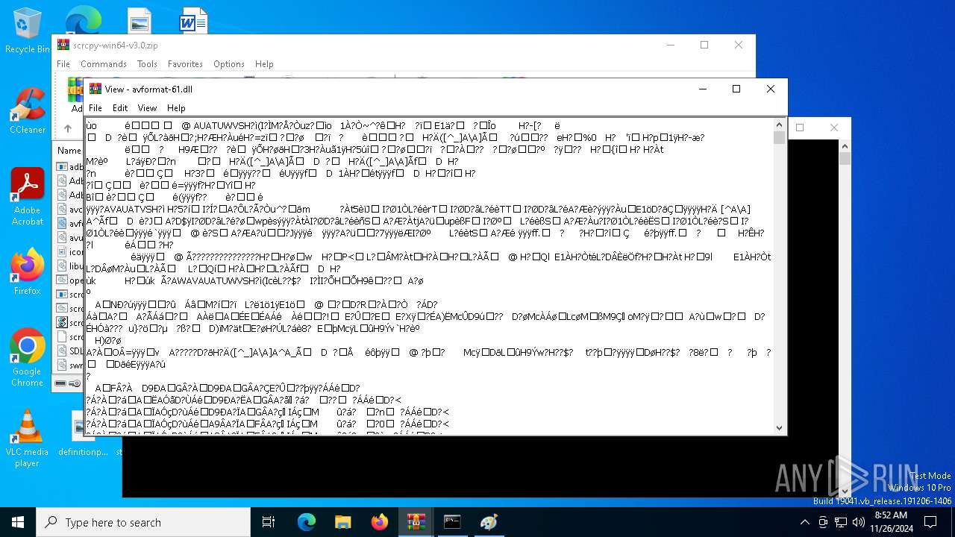Image resolution: width=955 pixels, height=537 pixels.
Task: Close the View avformat-61.dll window
Action: [x=771, y=89]
